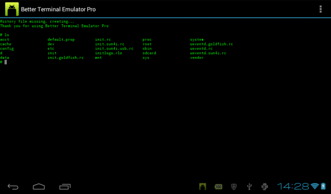The image size is (331, 194).
Task: Tap the 'Thank you for using' line
Action: point(54,26)
